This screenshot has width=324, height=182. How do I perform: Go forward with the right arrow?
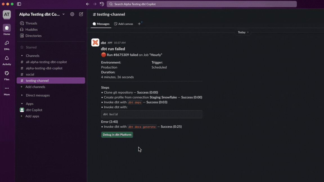pyautogui.click(x=94, y=4)
